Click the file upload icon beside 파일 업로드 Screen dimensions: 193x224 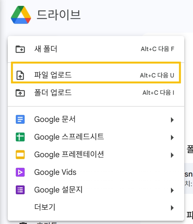pyautogui.click(x=20, y=75)
